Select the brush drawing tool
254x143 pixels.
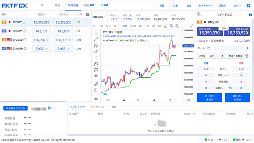[96, 52]
